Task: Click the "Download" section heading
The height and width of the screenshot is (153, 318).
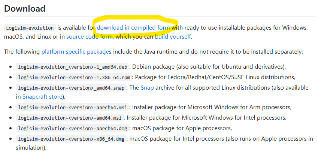Action: coord(25,8)
